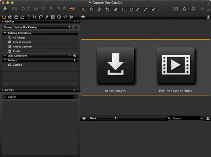Open the Capture tool tab camera icon

click(x=10, y=17)
